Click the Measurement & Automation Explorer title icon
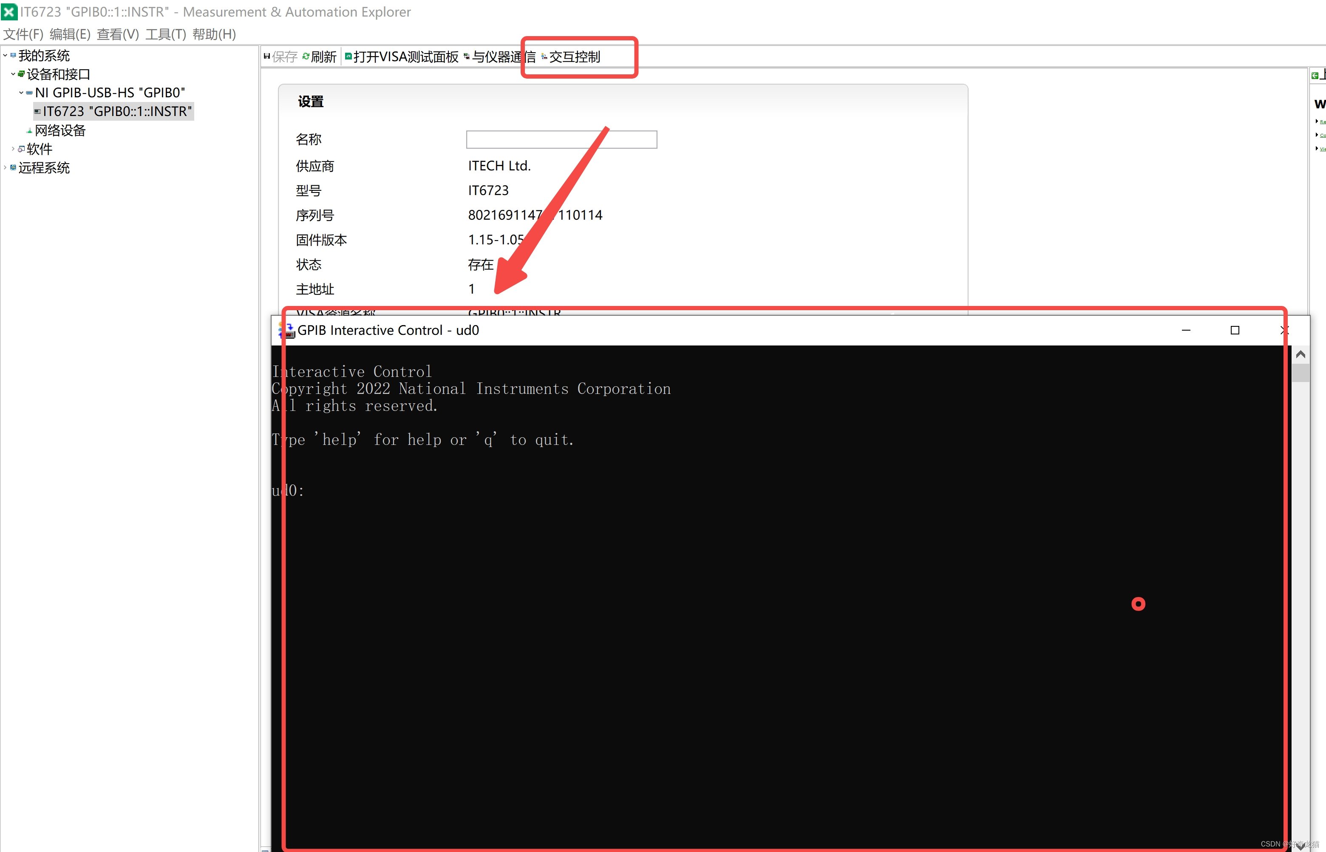The width and height of the screenshot is (1326, 852). coord(9,11)
